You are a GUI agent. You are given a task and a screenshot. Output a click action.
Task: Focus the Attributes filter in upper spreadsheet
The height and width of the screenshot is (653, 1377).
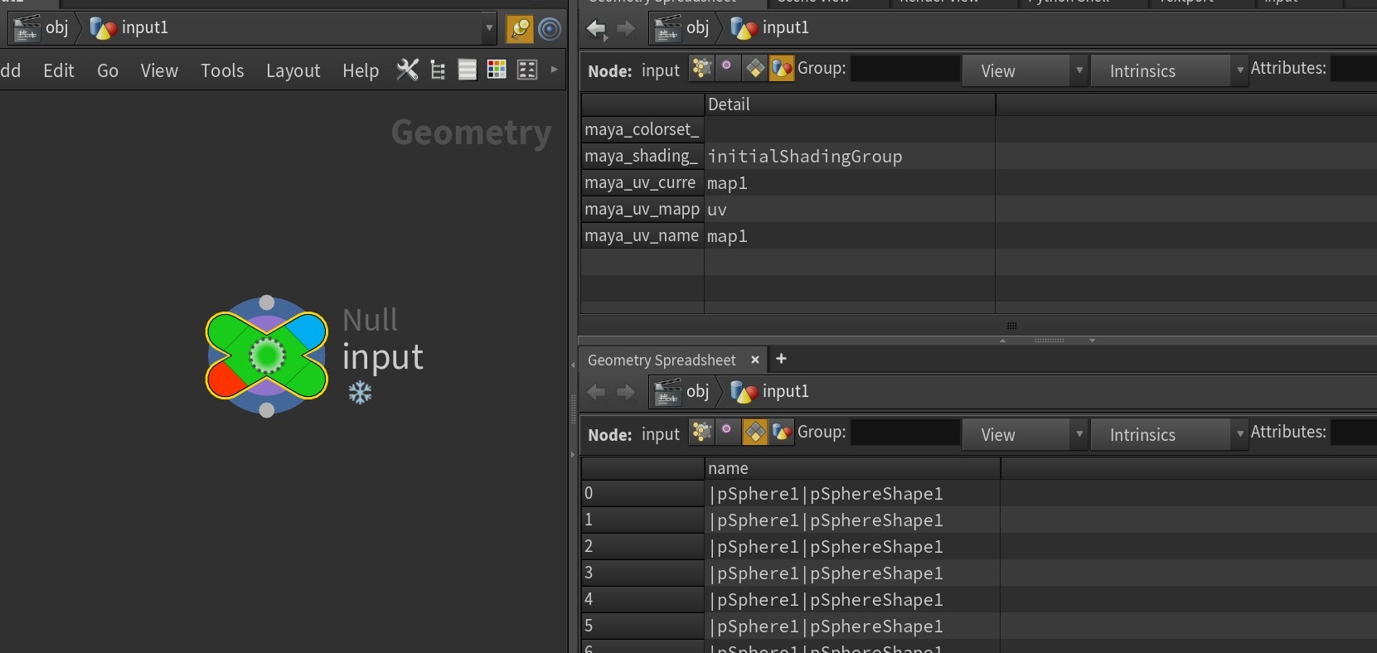pos(1354,69)
